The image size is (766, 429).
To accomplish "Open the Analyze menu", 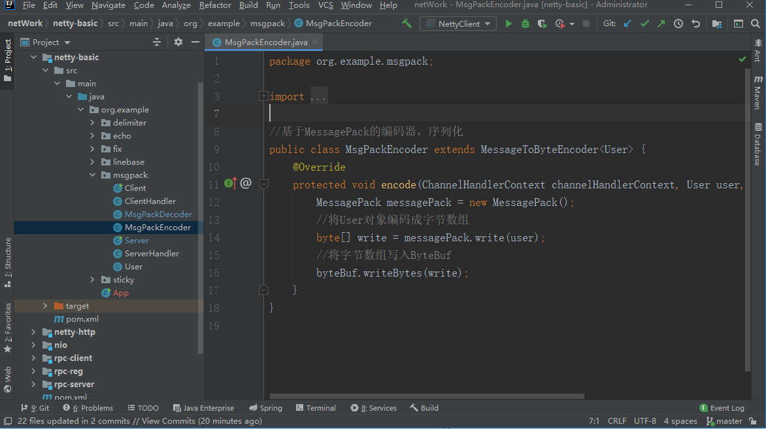I will [x=176, y=5].
